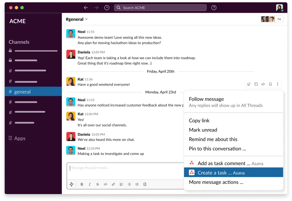Save Kat's message with the bookmark icon
Screen dimensions: 292x201
pos(270,84)
